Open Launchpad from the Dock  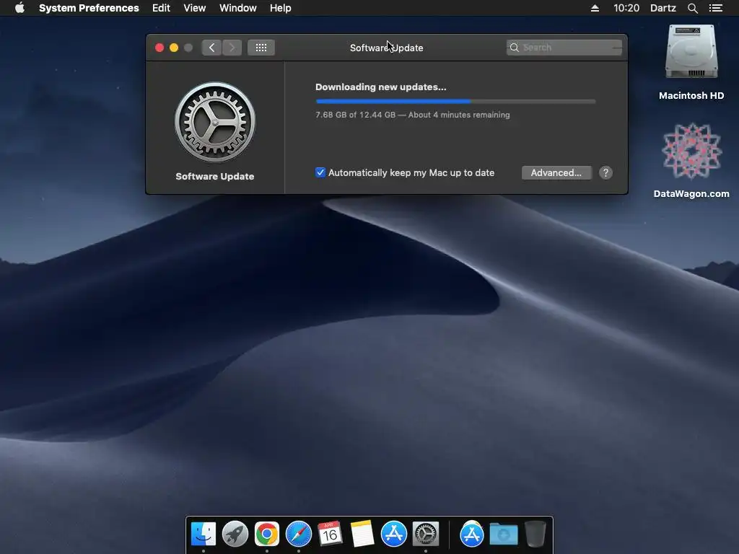pyautogui.click(x=235, y=534)
